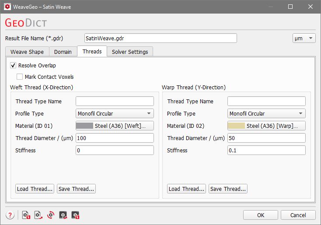The image size is (321, 225).
Task: Click Load Thread button for Weft thread
Action: click(35, 189)
